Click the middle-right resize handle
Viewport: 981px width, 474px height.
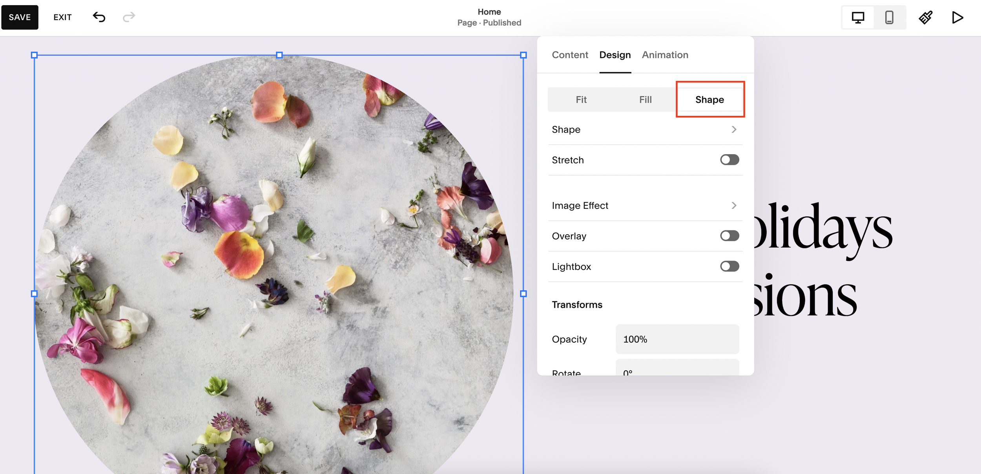(x=523, y=294)
